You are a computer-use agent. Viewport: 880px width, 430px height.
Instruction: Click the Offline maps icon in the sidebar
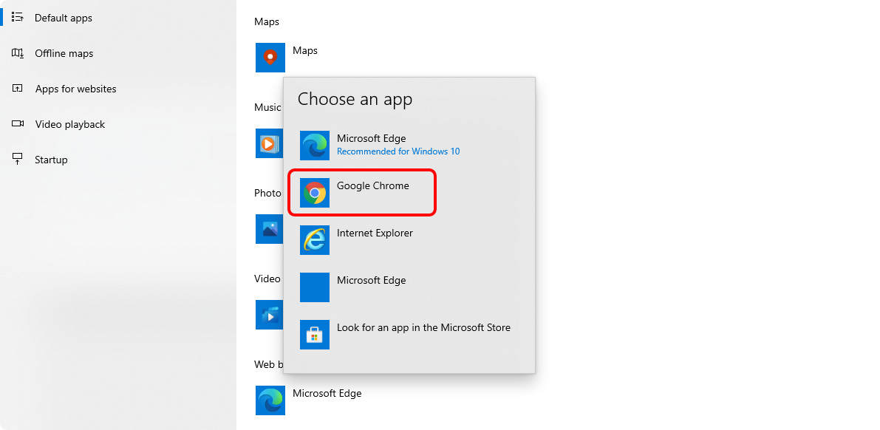coord(18,53)
